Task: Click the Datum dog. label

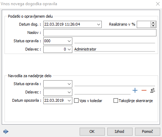Action: pos(30,24)
